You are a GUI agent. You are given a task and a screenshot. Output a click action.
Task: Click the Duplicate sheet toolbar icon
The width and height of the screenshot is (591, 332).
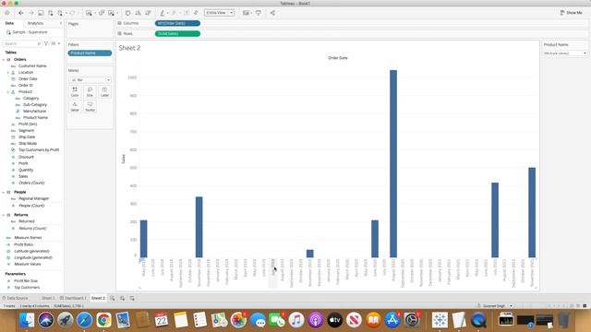[x=102, y=13]
